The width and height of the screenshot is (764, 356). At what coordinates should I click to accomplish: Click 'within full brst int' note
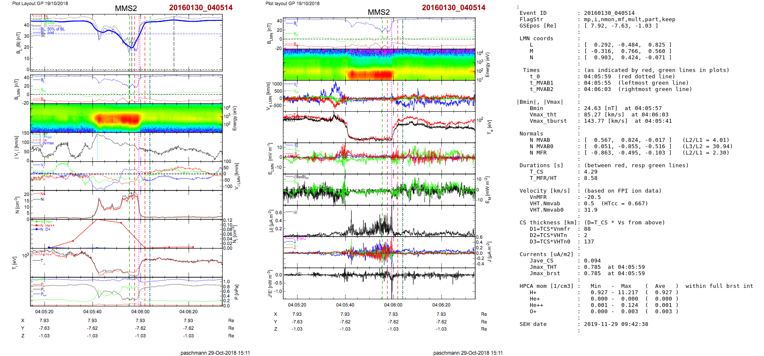pos(719,286)
